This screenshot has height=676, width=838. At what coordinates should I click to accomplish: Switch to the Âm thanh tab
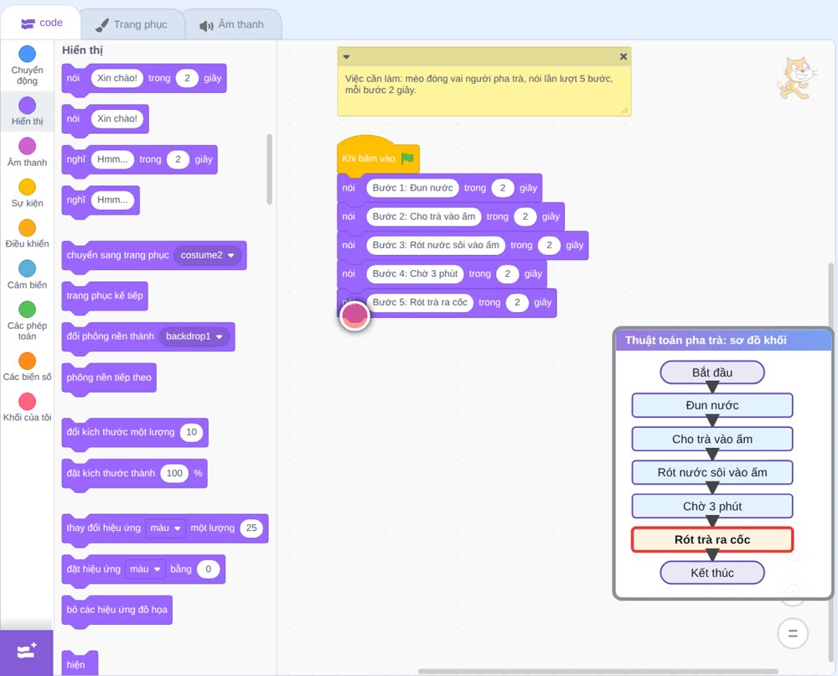[x=232, y=24]
